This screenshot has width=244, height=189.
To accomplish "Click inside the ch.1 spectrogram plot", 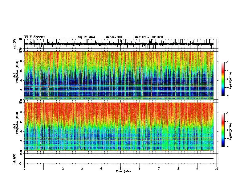I will [x=119, y=75].
